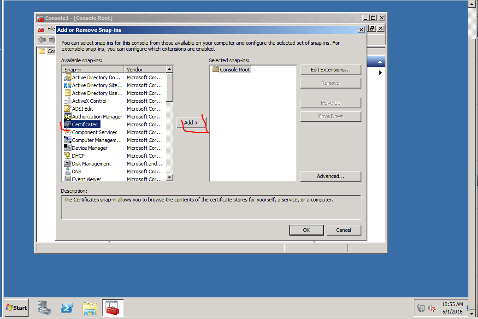Sort list by Vendor column header
Image resolution: width=478 pixels, height=319 pixels.
pos(145,69)
